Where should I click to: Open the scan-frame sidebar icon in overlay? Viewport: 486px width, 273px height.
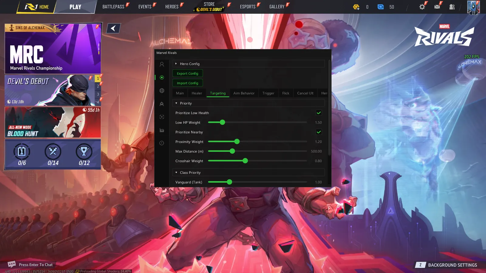tap(162, 117)
